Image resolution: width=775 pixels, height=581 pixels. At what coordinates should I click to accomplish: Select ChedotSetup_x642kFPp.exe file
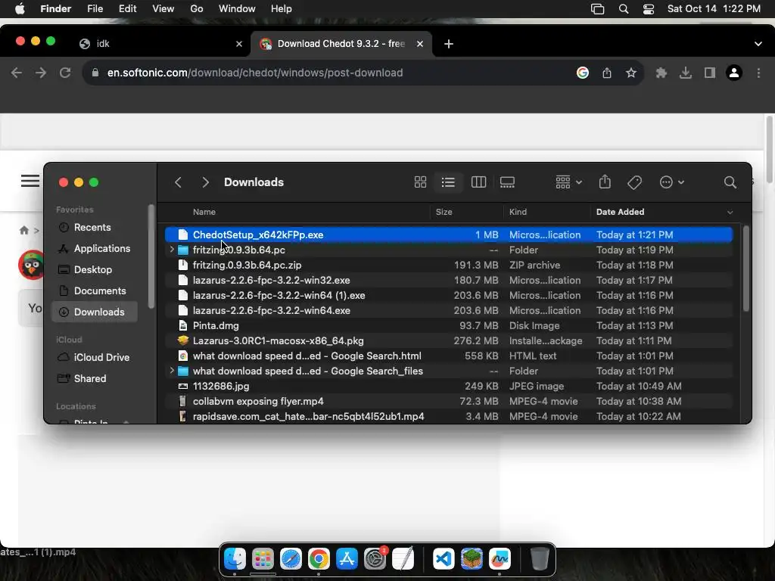[448, 235]
